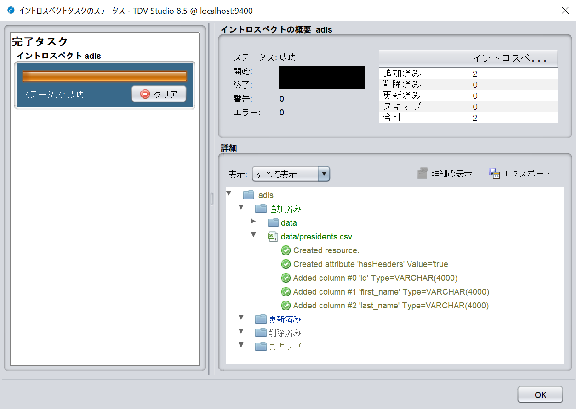Viewport: 577px width, 409px height.
Task: Open the すべて表示 filter dropdown
Action: coord(291,174)
